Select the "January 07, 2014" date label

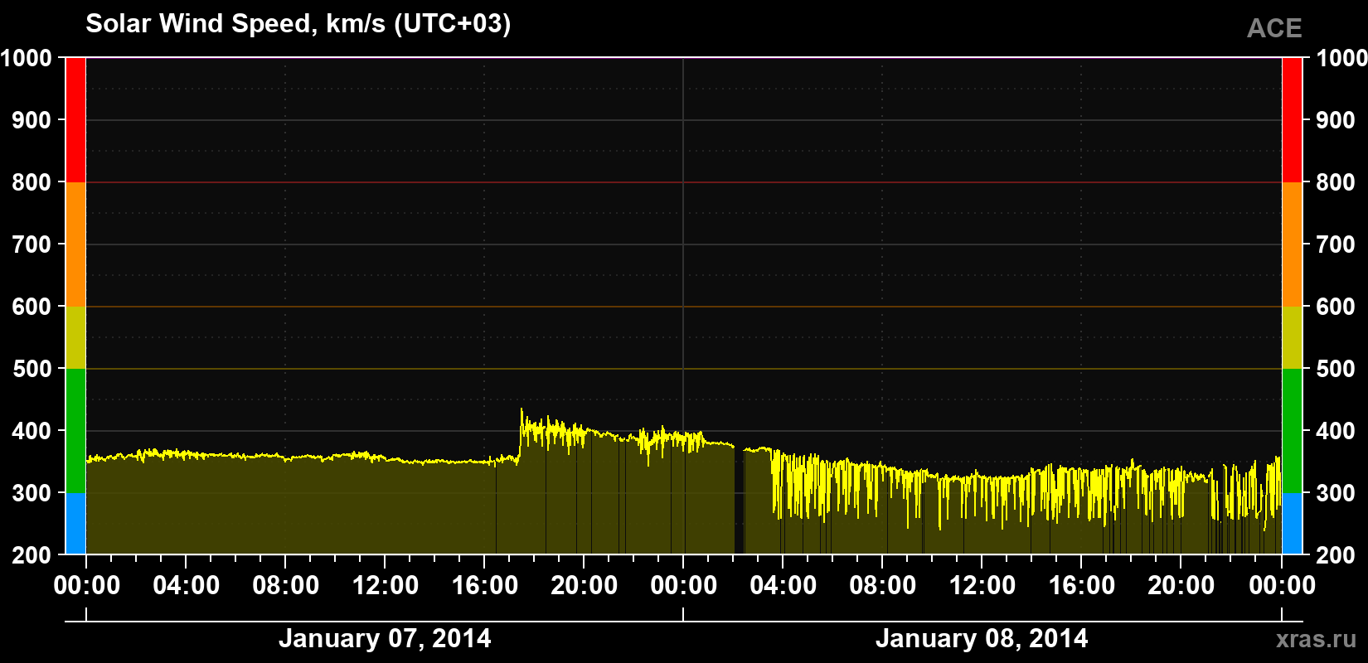pyautogui.click(x=385, y=639)
